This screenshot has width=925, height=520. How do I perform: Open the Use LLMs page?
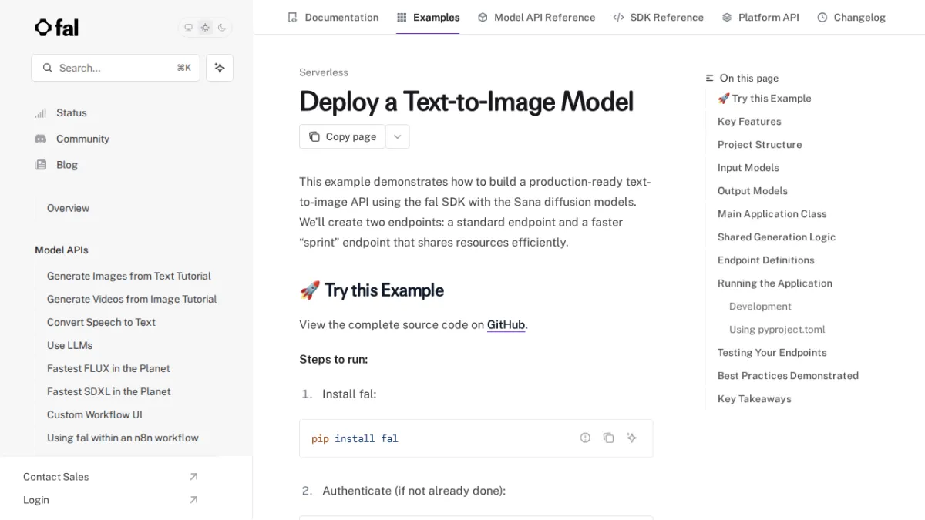69,345
